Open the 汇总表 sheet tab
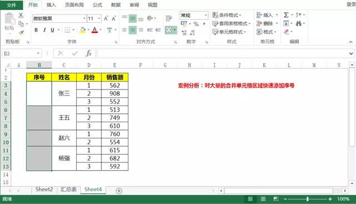Viewport: 356px width, 204px height. pos(68,190)
